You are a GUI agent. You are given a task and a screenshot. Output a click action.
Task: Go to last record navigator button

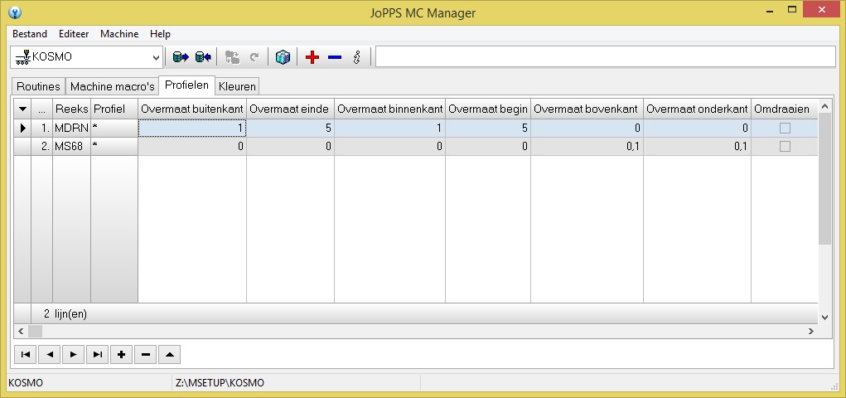click(x=97, y=354)
